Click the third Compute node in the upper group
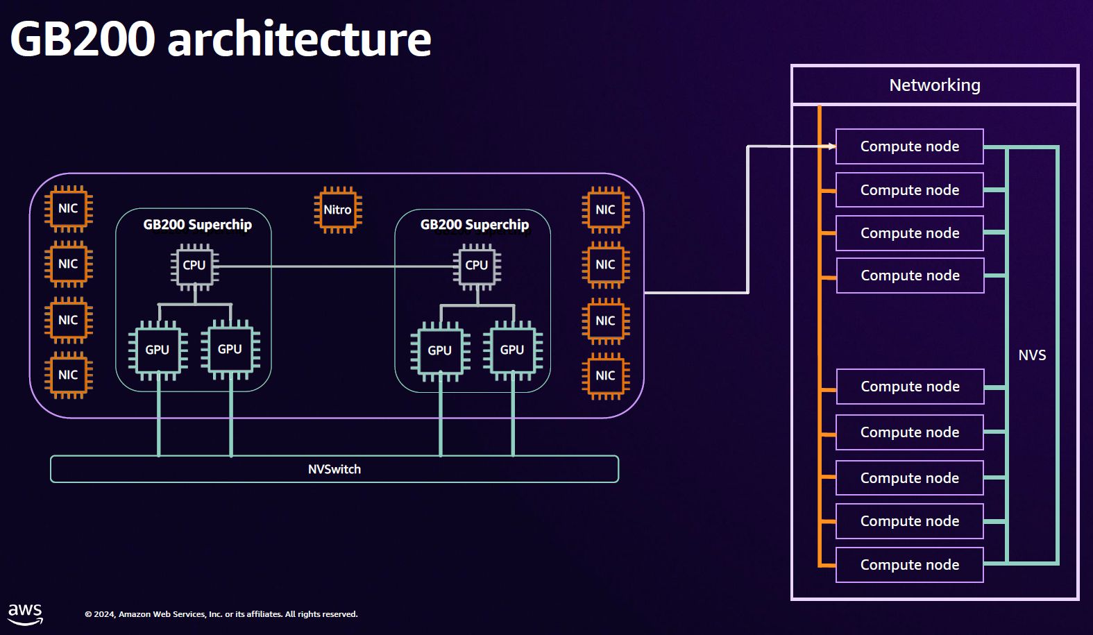The height and width of the screenshot is (635, 1093). [910, 233]
